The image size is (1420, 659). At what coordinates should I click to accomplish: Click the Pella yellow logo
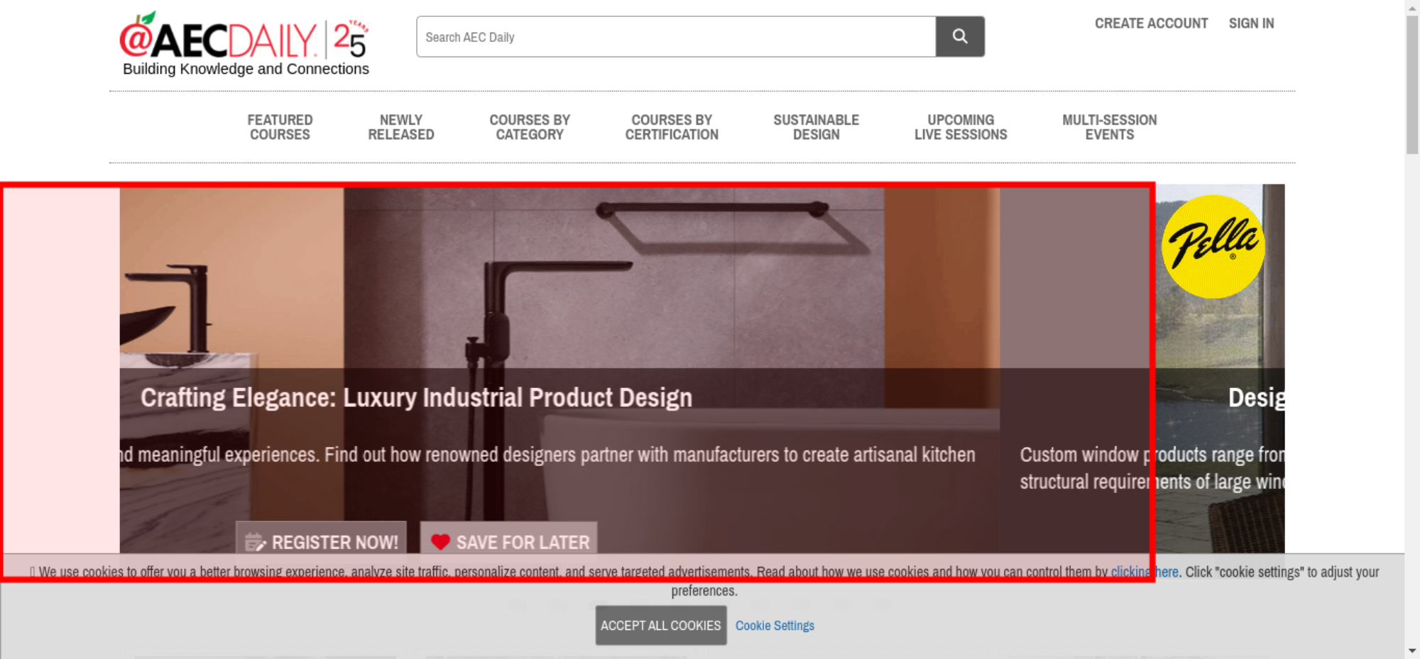[x=1213, y=246]
